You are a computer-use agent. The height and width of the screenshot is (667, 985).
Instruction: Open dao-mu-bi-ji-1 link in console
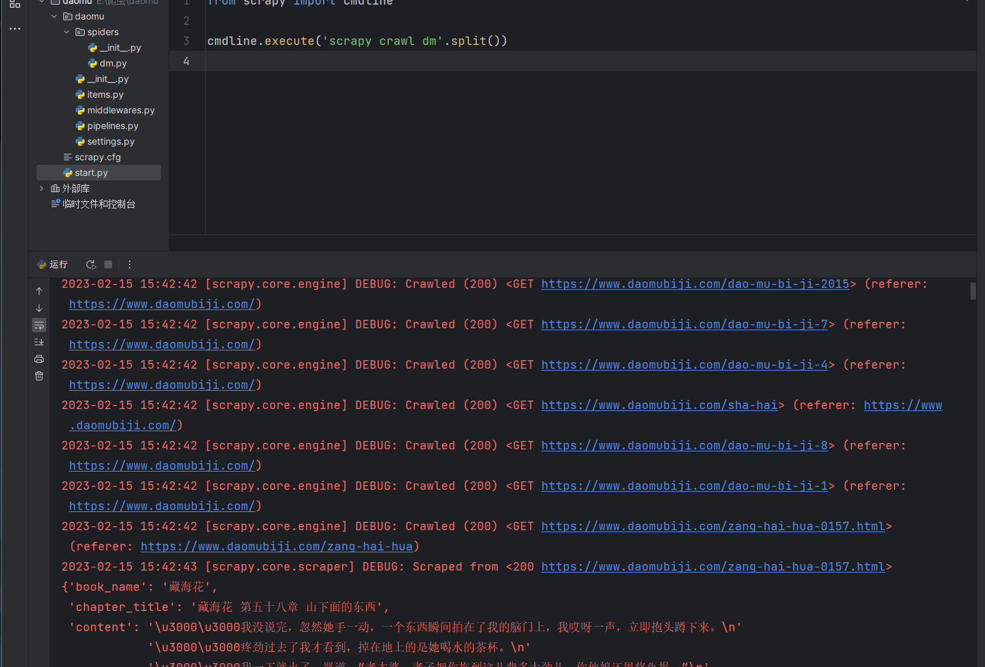point(685,486)
